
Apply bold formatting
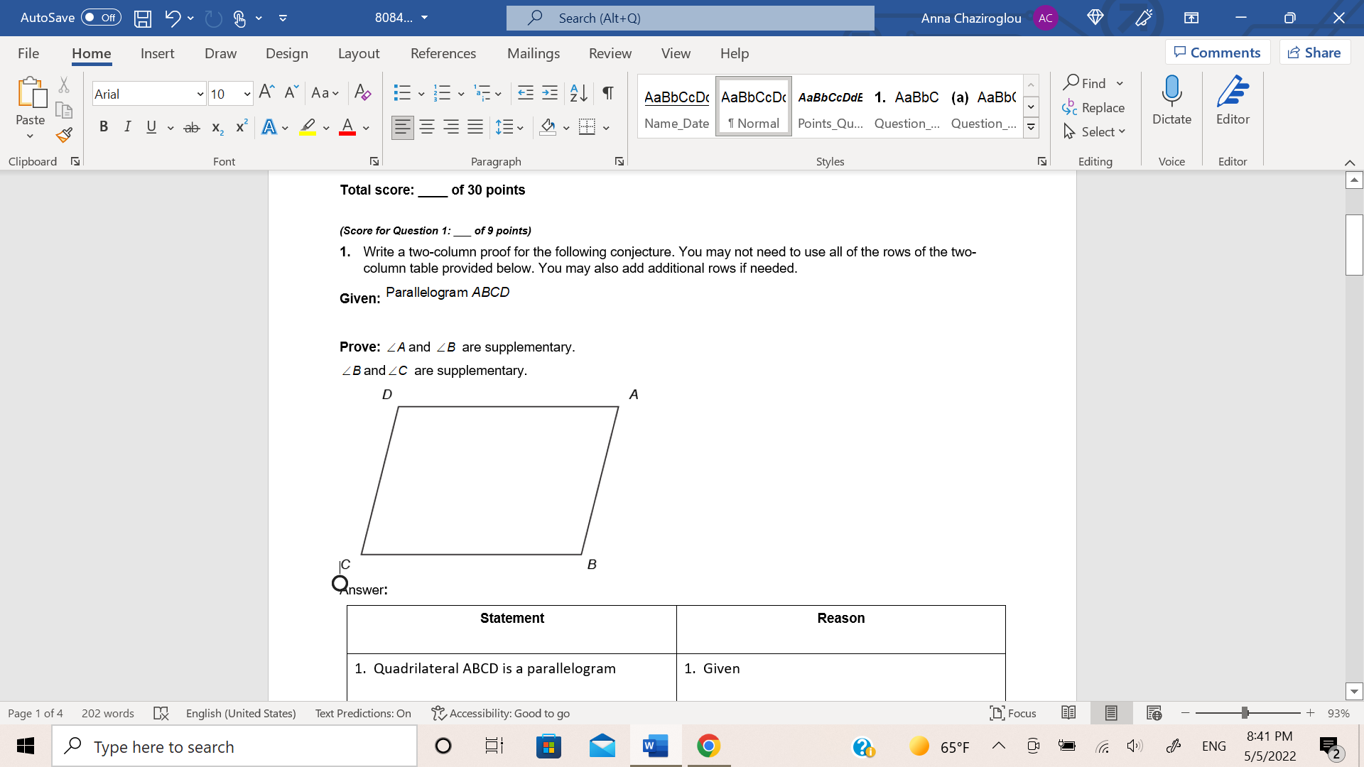point(104,127)
